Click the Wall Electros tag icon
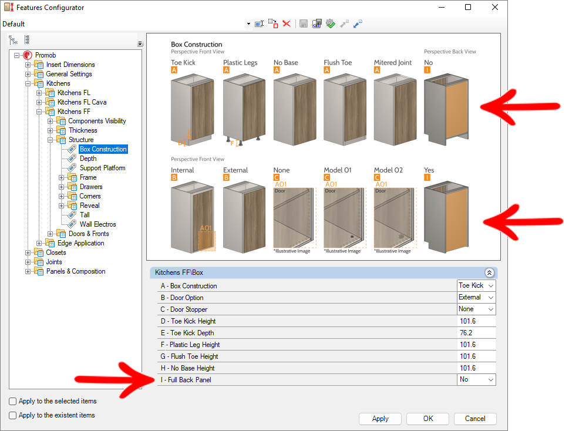This screenshot has width=579, height=431. 72,224
